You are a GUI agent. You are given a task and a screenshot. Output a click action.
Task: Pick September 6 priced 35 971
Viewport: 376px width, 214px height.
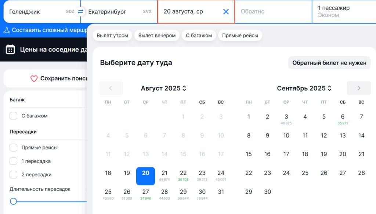click(x=343, y=116)
